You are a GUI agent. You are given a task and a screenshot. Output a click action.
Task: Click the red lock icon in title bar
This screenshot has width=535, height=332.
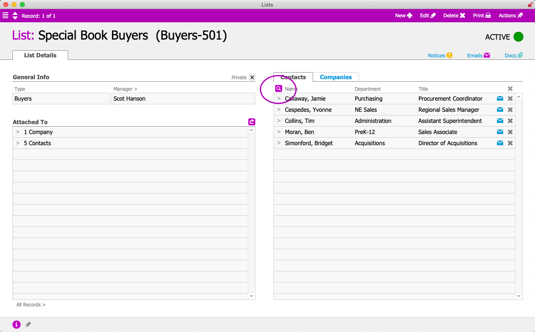point(530,5)
